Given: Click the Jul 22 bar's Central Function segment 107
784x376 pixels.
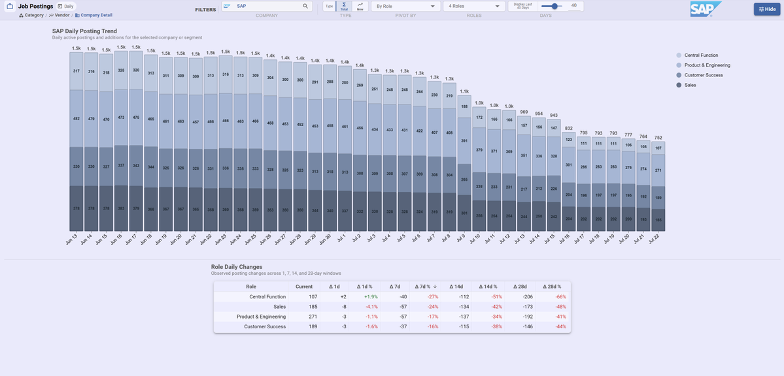Looking at the screenshot, I should pyautogui.click(x=658, y=148).
